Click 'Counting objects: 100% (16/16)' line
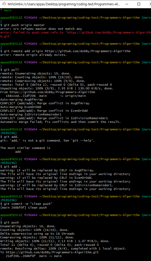The height and width of the screenshot is (261, 151). tap(34, 230)
